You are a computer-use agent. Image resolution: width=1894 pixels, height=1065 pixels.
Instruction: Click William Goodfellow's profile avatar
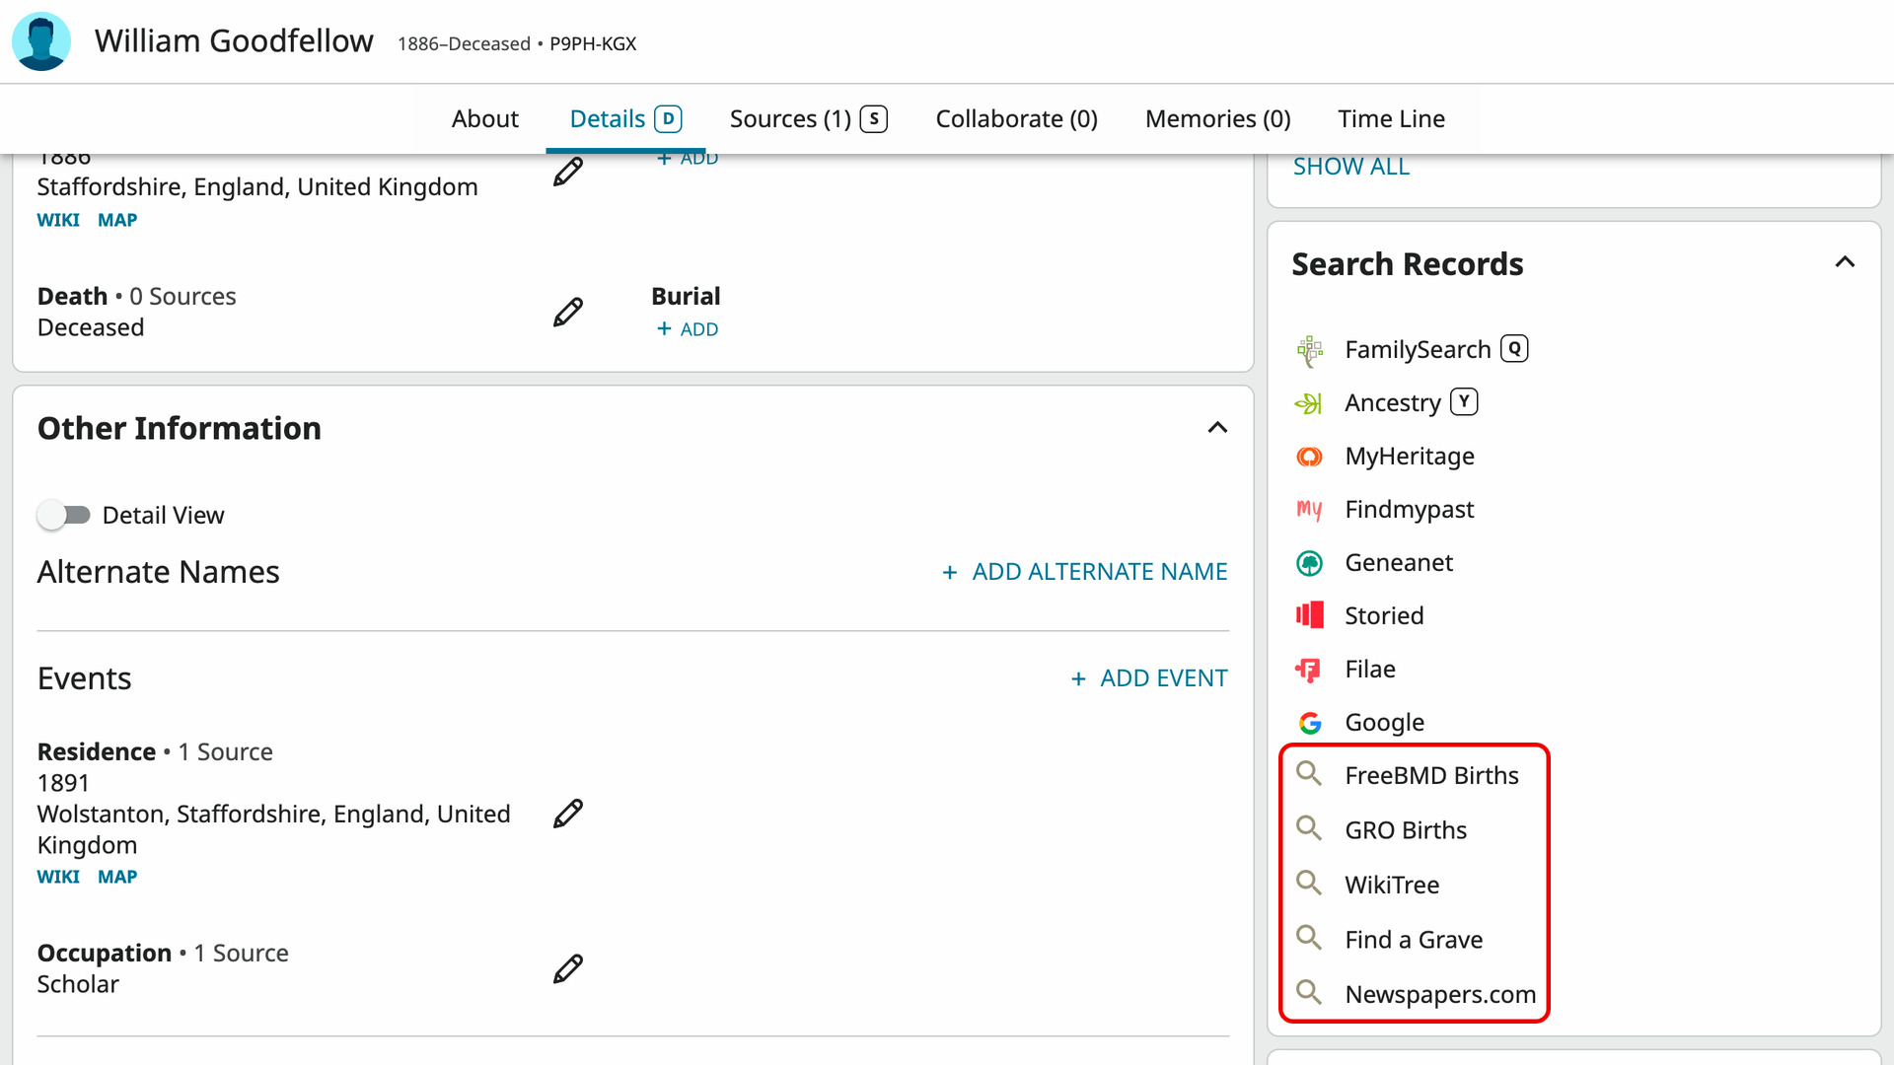[41, 41]
